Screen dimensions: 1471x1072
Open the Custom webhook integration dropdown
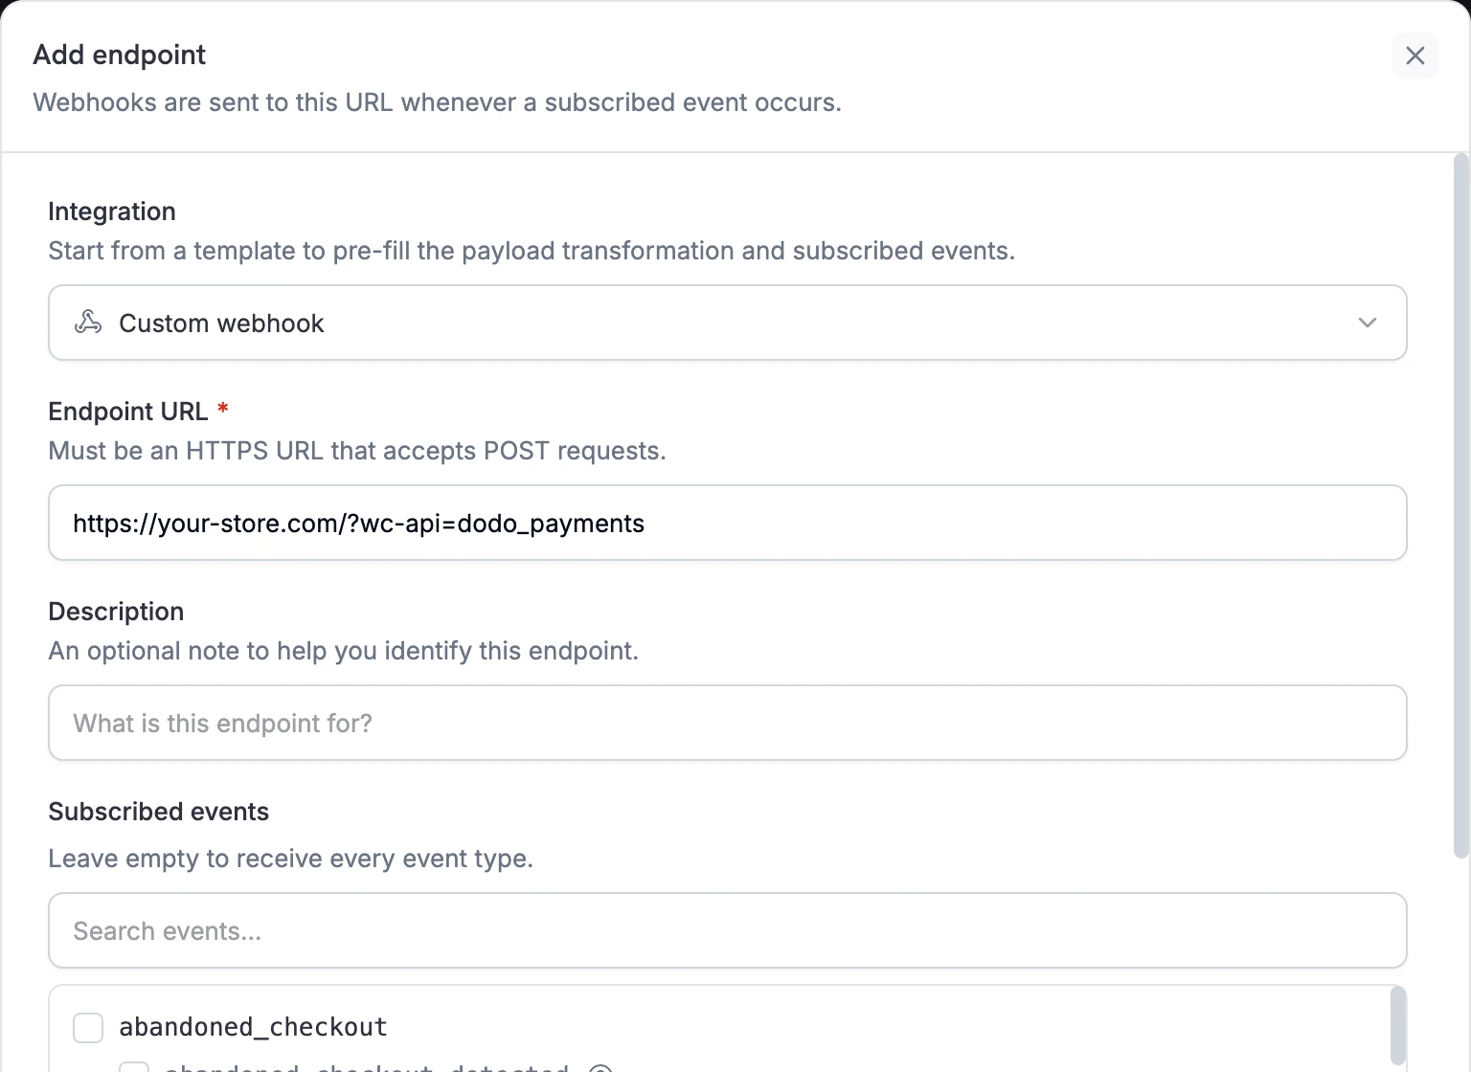(x=727, y=323)
